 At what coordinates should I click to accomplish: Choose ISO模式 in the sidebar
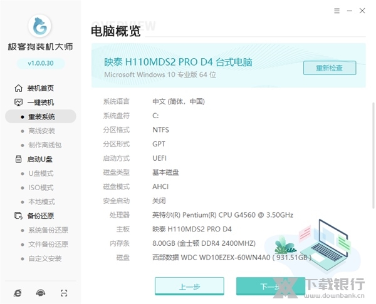[41, 188]
